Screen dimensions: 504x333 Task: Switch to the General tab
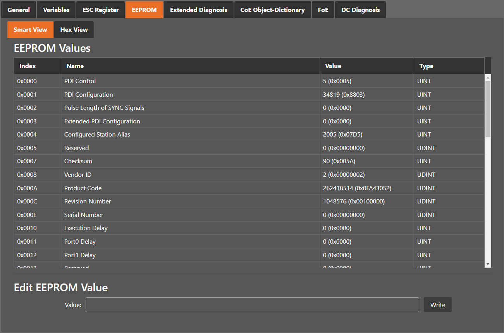[x=19, y=10]
